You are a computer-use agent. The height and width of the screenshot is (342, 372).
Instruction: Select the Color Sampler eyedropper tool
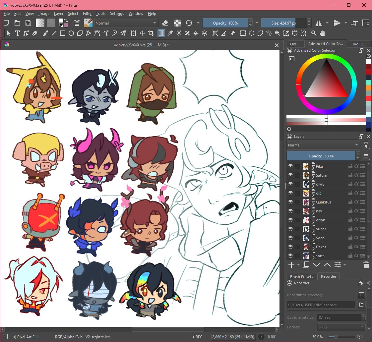(x=170, y=33)
